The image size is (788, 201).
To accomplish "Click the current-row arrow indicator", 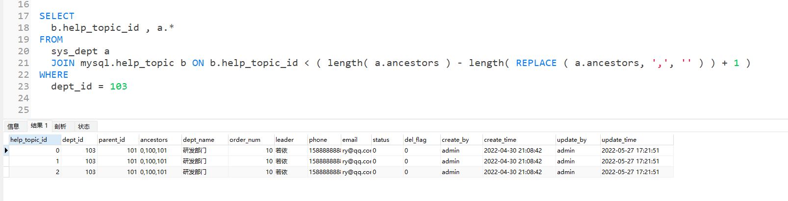I will 6,151.
